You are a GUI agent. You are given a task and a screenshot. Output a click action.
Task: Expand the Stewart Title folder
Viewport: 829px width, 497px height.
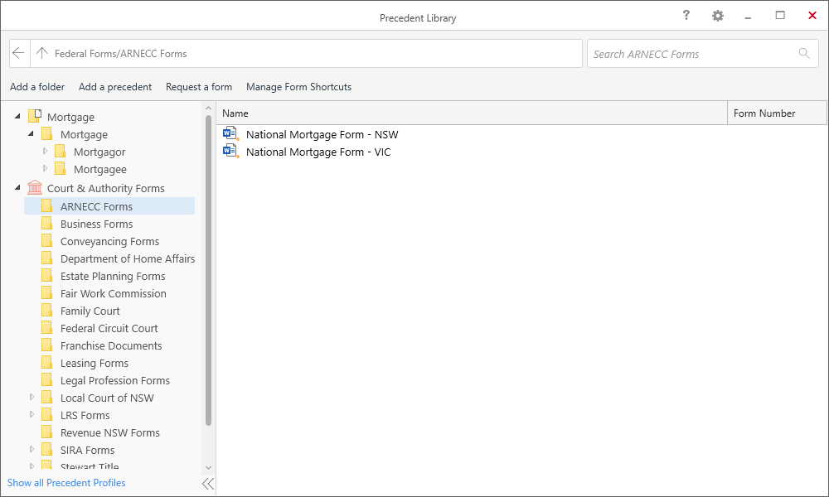point(32,466)
